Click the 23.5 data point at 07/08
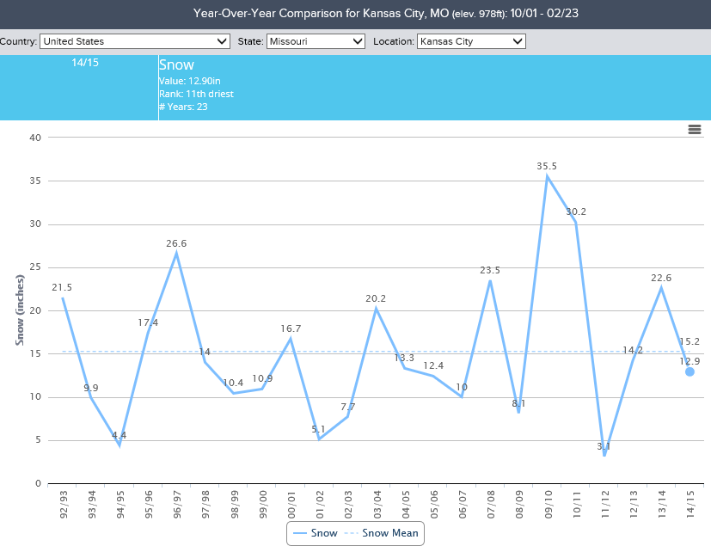The width and height of the screenshot is (711, 546). [490, 280]
